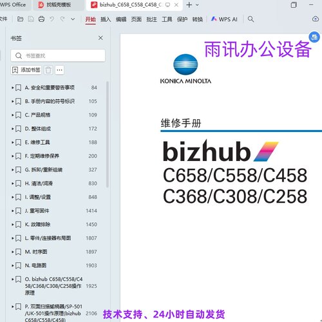Expand bookmark D. 整体组成
Viewport: 322px width, 322px height.
point(13,129)
